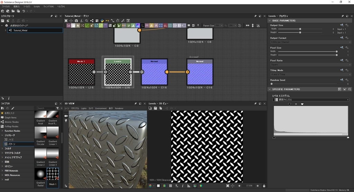
Task: Expand the Function Nodes library category
Action: click(2, 131)
